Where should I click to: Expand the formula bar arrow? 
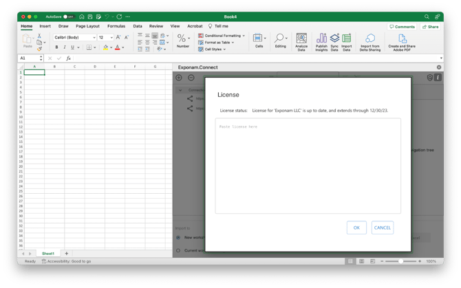(x=441, y=58)
